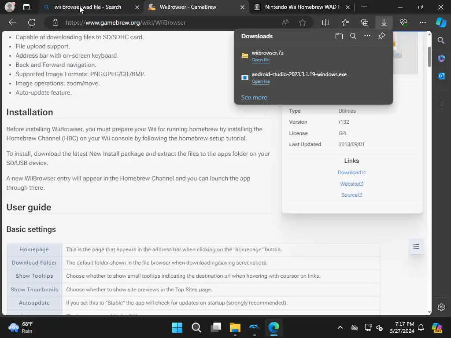Viewport: 451px width, 338px height.
Task: Click See more in Downloads panel
Action: (x=254, y=97)
